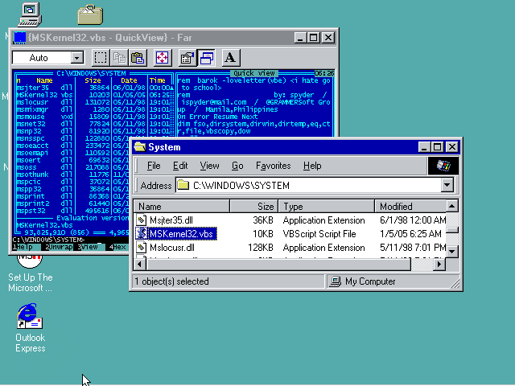This screenshot has width=515, height=386.
Task: Click System window title bar folder icon
Action: tap(140, 147)
